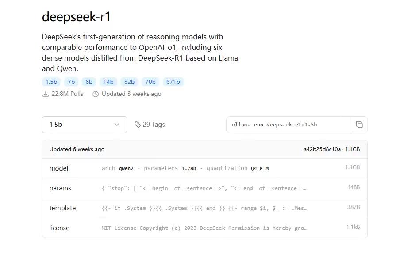Image resolution: width=404 pixels, height=258 pixels.
Task: Copy the ollama run command using the copy icon
Action: coord(359,125)
